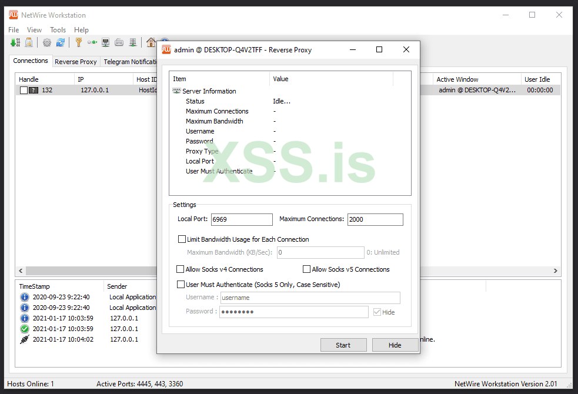The height and width of the screenshot is (394, 578).
Task: Minimize the Reverse Proxy dialog
Action: 353,49
